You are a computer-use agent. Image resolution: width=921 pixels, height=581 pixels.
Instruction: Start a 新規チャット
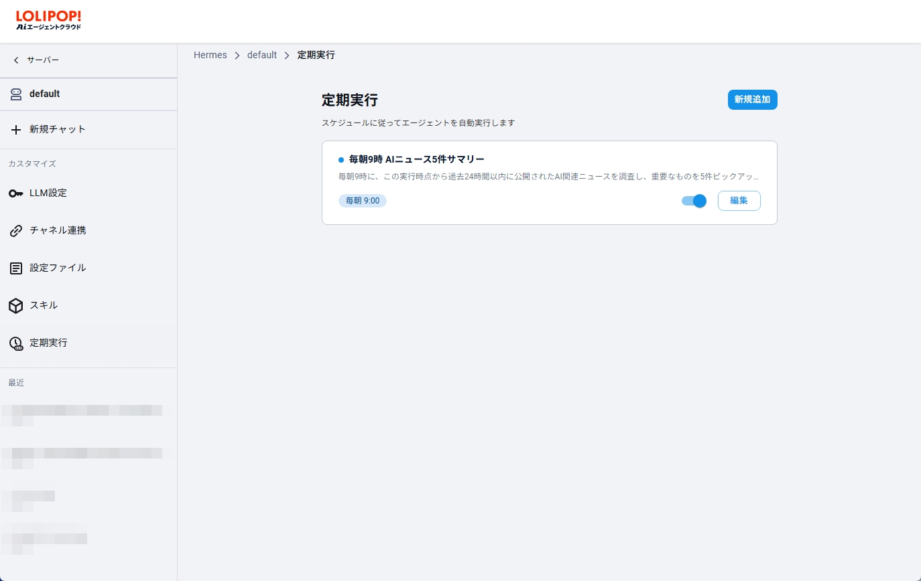pos(58,129)
